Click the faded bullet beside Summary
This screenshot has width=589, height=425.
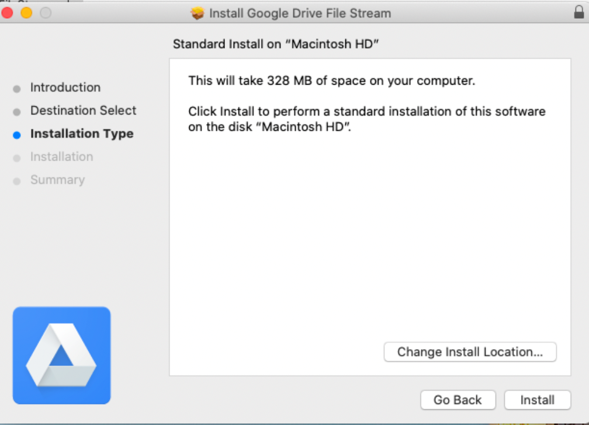[16, 182]
